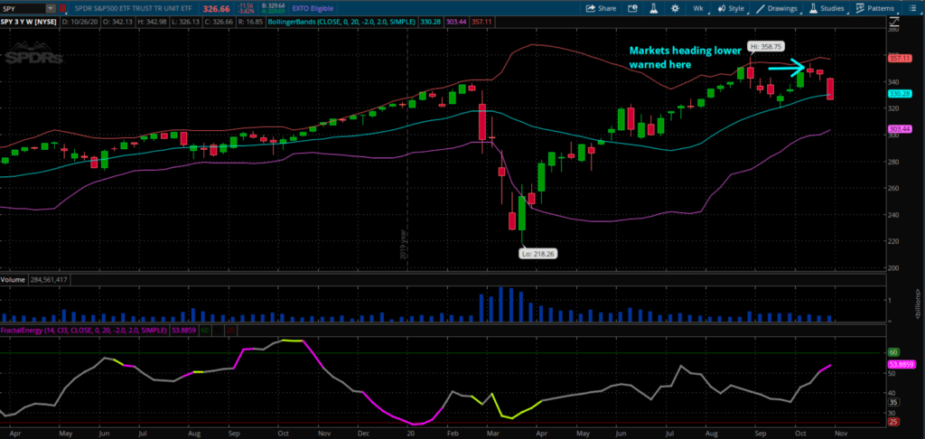Click the green 60 level tag
925x439 pixels.
(892, 352)
